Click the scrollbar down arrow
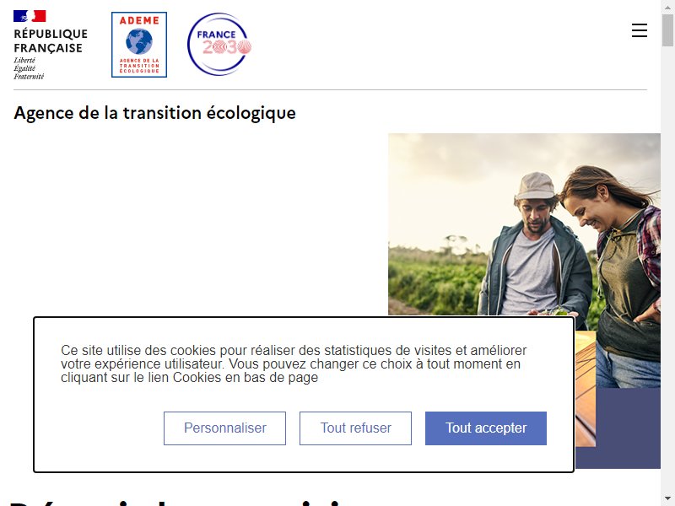 point(667,499)
